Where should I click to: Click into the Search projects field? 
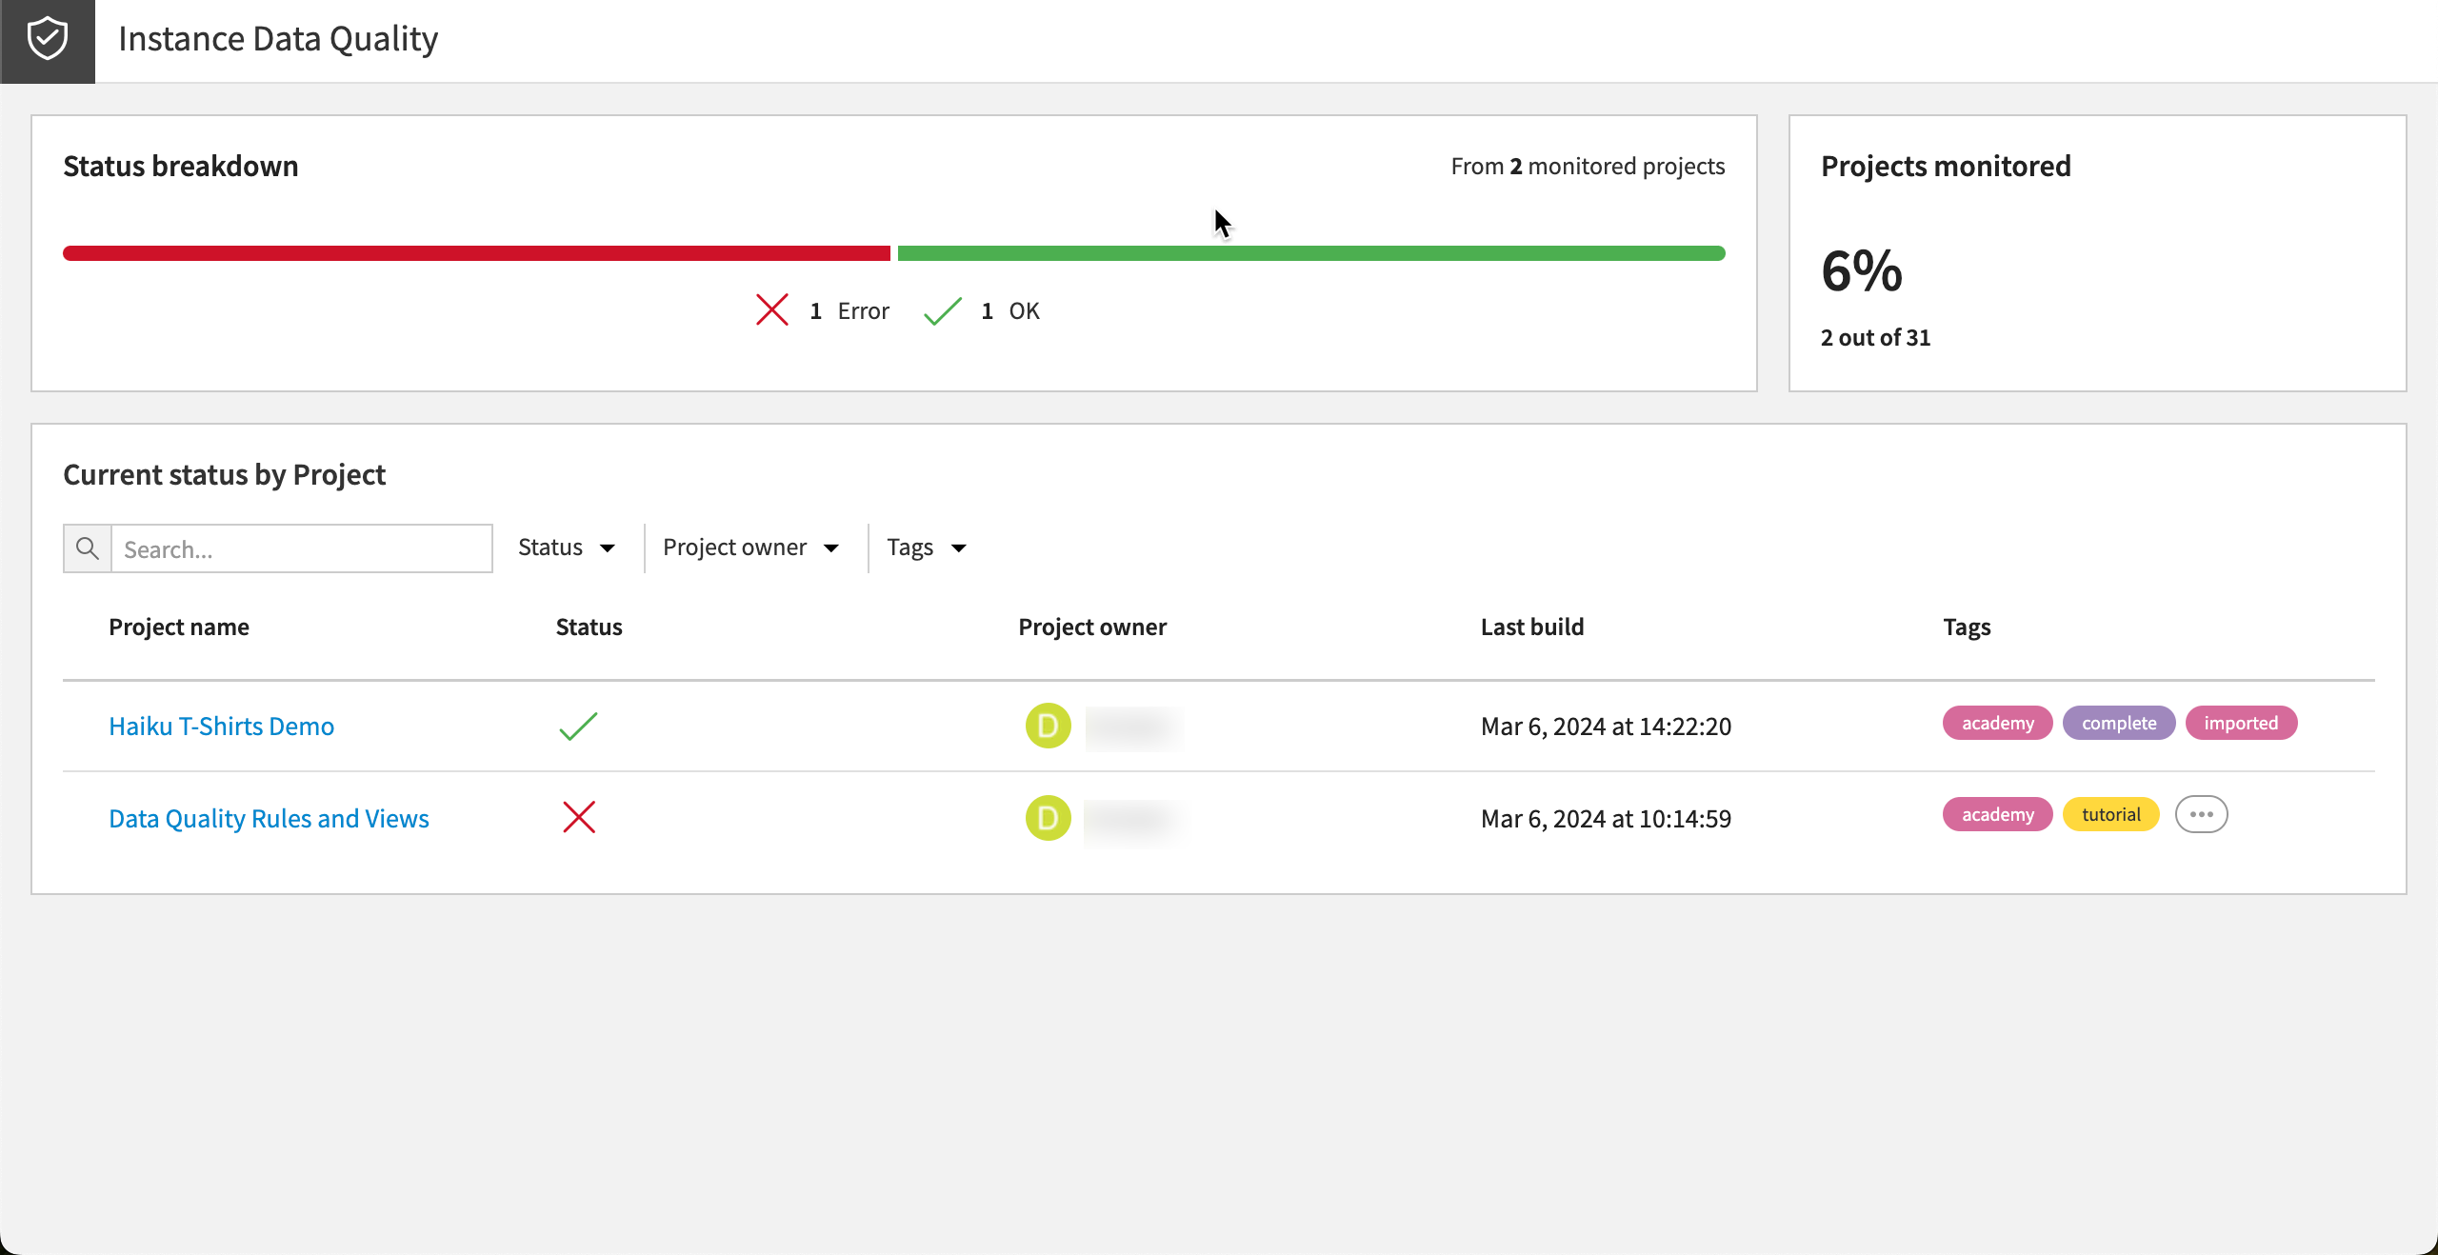(302, 548)
